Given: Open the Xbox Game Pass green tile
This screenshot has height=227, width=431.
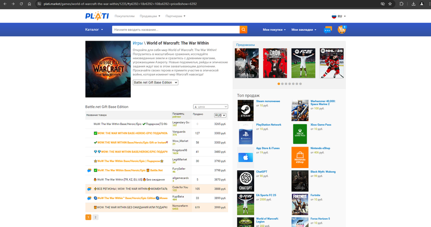Looking at the screenshot, I should coord(300,134).
